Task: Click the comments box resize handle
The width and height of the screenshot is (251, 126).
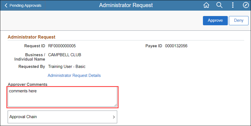Action: coord(115,105)
